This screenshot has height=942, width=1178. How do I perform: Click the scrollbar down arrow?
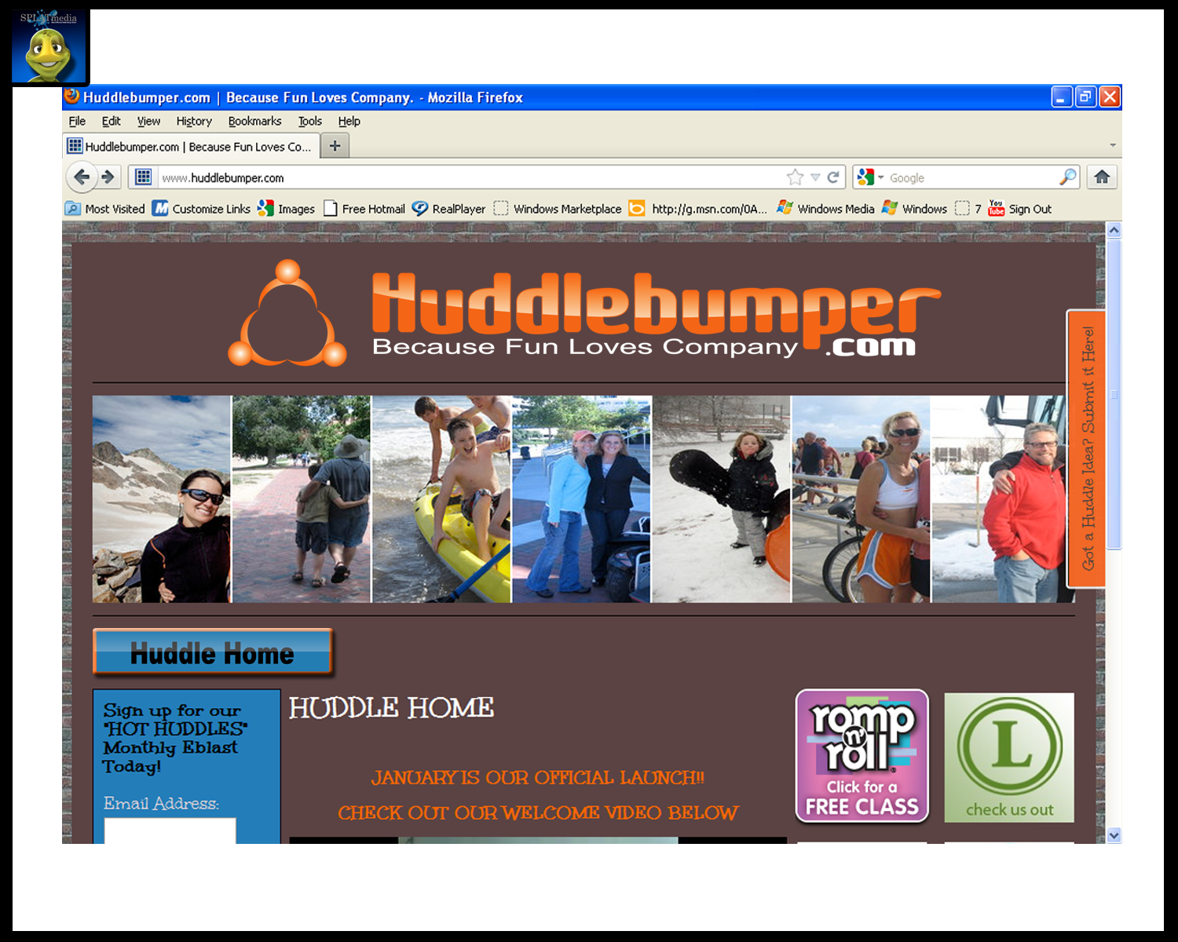coord(1114,835)
